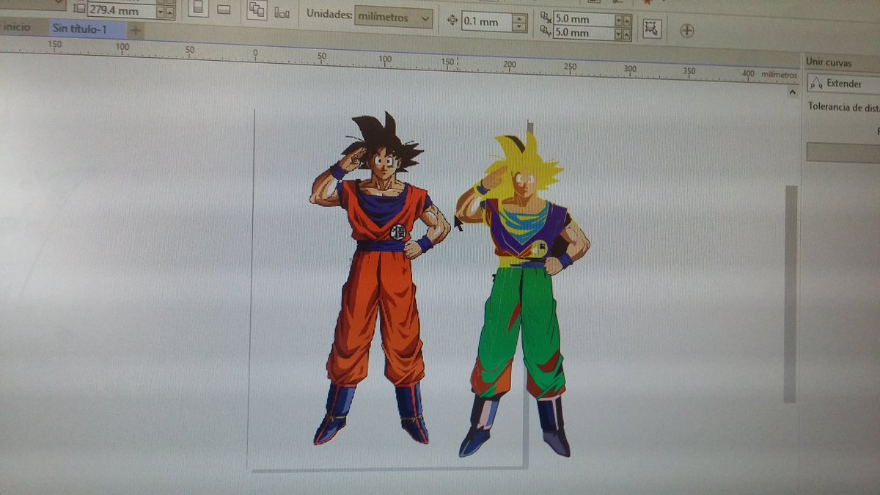Select the green-pants blond Goku object

click(x=522, y=293)
